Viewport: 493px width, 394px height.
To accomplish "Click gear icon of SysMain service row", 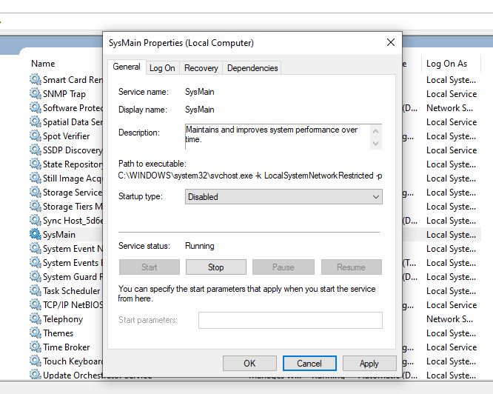I will pos(36,235).
